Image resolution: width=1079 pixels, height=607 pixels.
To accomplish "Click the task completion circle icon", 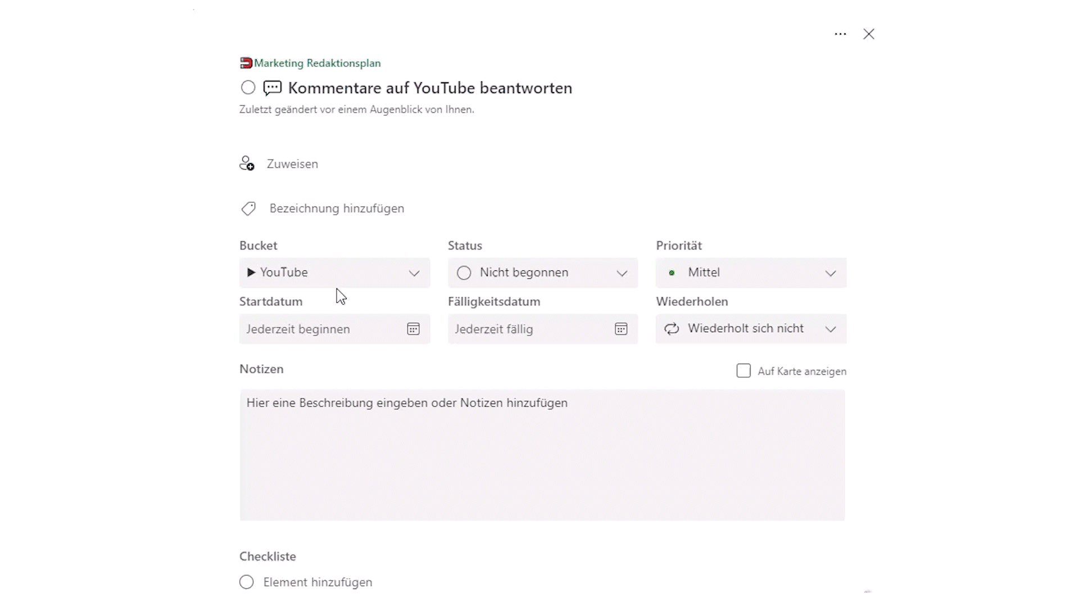I will tap(247, 88).
